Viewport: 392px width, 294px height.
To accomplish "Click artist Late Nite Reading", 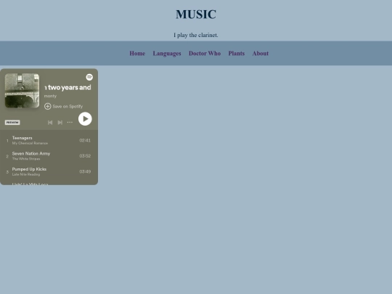I will point(26,174).
